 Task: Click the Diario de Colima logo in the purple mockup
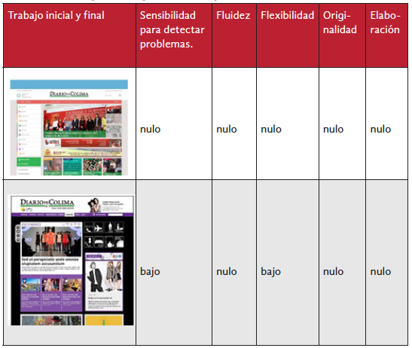click(x=47, y=203)
